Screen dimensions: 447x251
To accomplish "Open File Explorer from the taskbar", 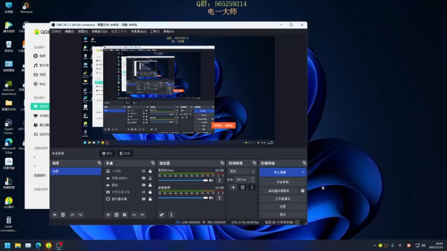I will pos(18,245).
